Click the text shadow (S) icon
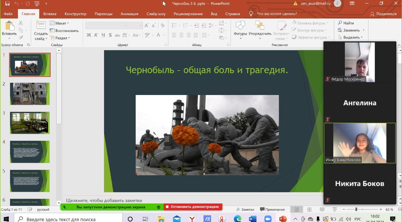 tap(110, 35)
